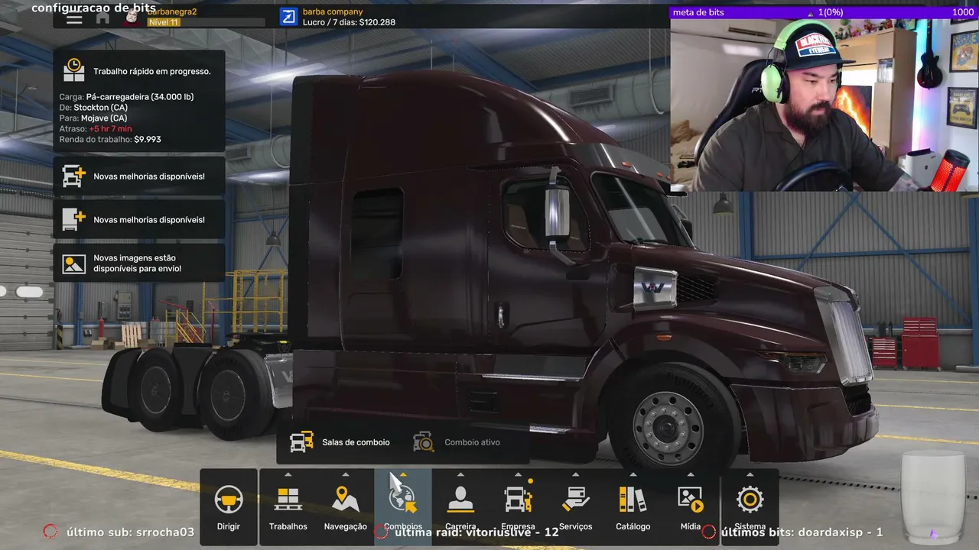This screenshot has width=979, height=550.
Task: Expand the arrow above Mídia
Action: point(691,474)
